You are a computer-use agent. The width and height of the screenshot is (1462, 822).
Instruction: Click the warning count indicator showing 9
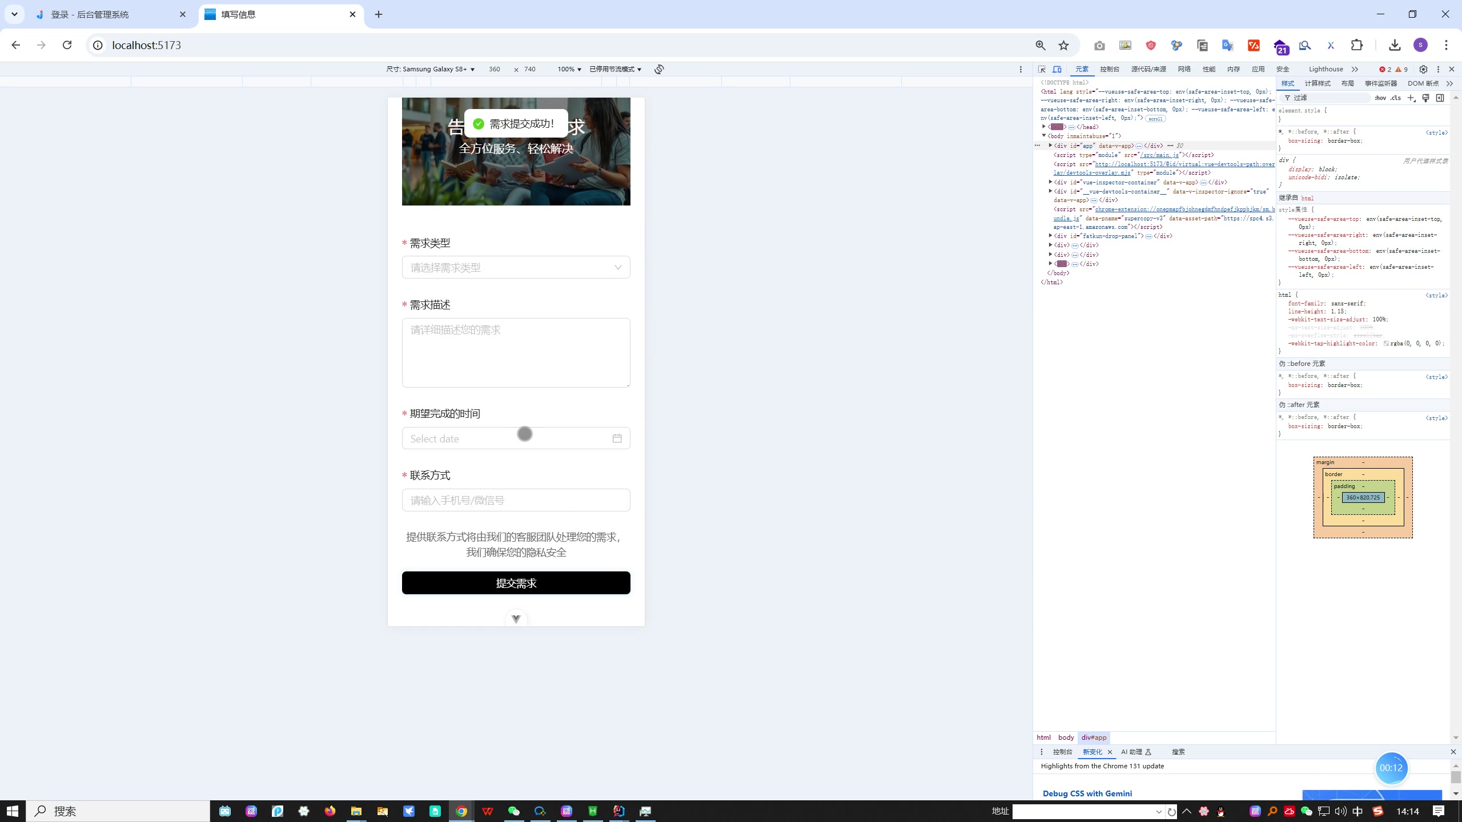tap(1401, 69)
